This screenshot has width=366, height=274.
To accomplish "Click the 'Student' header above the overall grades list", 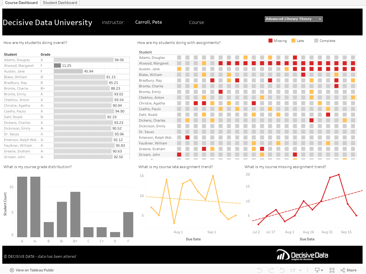I will (11, 55).
